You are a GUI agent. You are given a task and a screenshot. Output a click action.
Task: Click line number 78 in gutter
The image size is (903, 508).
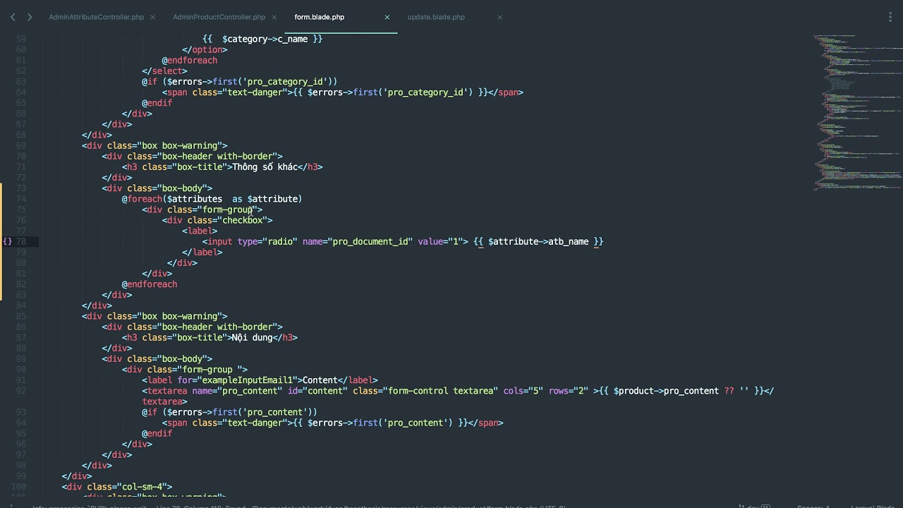pyautogui.click(x=21, y=241)
